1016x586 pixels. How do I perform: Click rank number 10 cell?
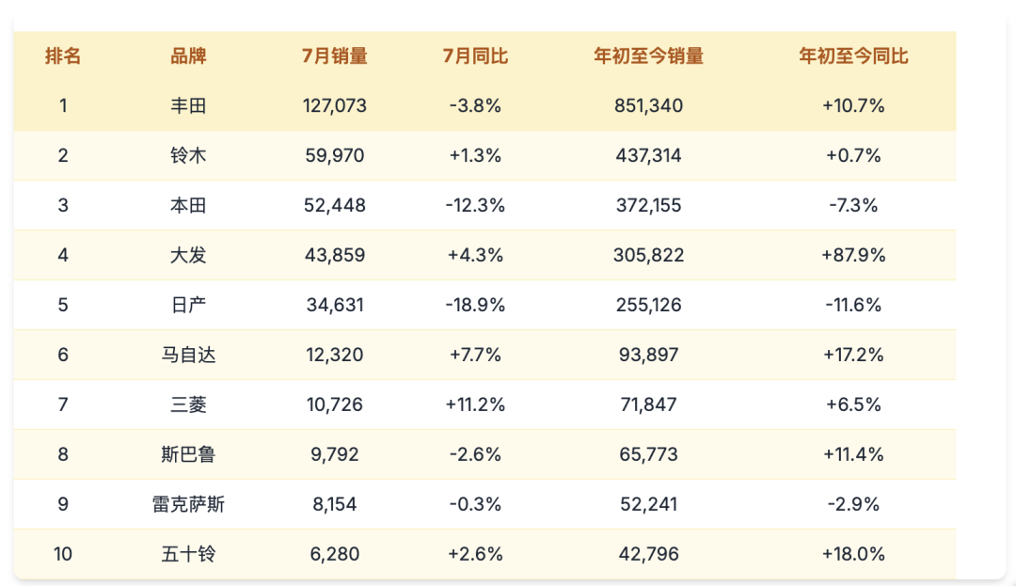tap(63, 555)
